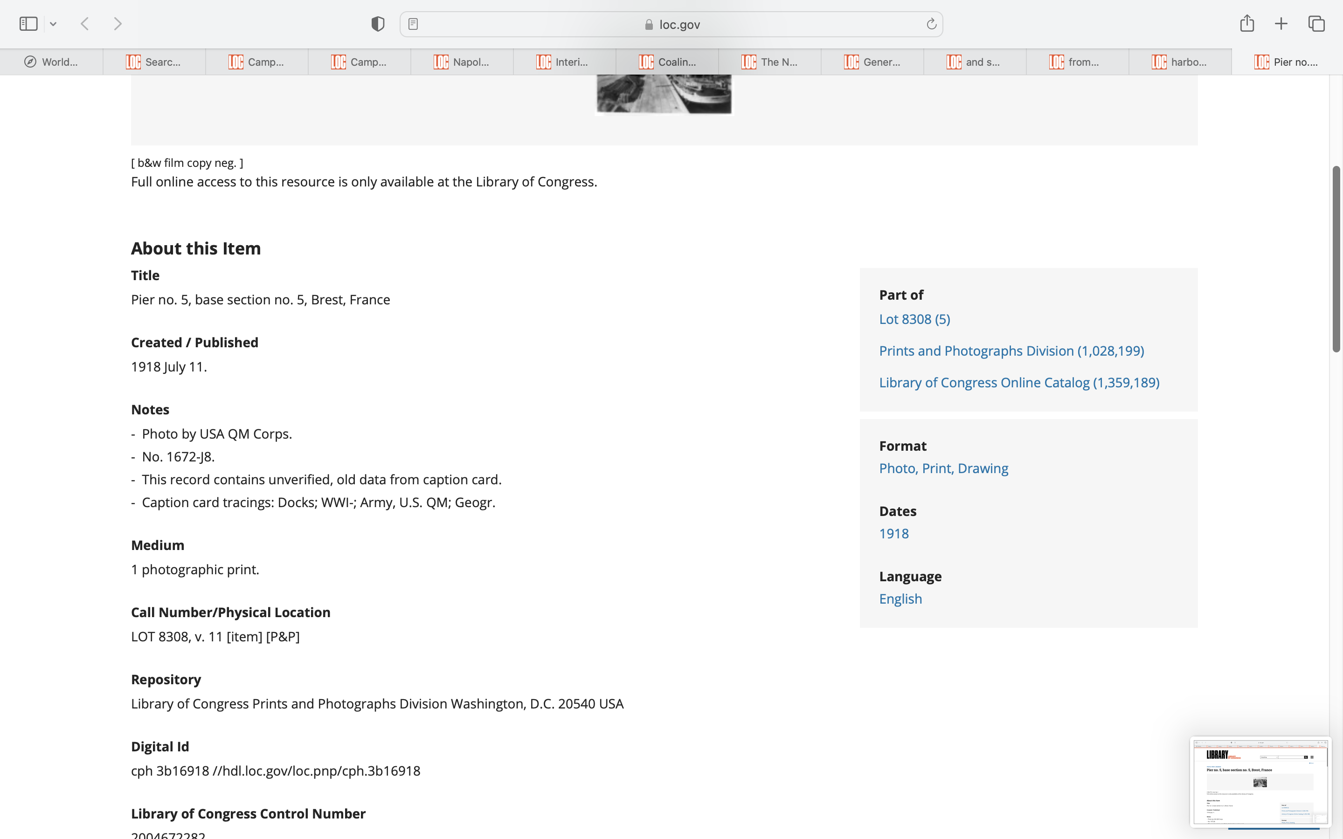1343x839 pixels.
Task: Switch to the "Coalin..." tab
Action: click(x=667, y=62)
